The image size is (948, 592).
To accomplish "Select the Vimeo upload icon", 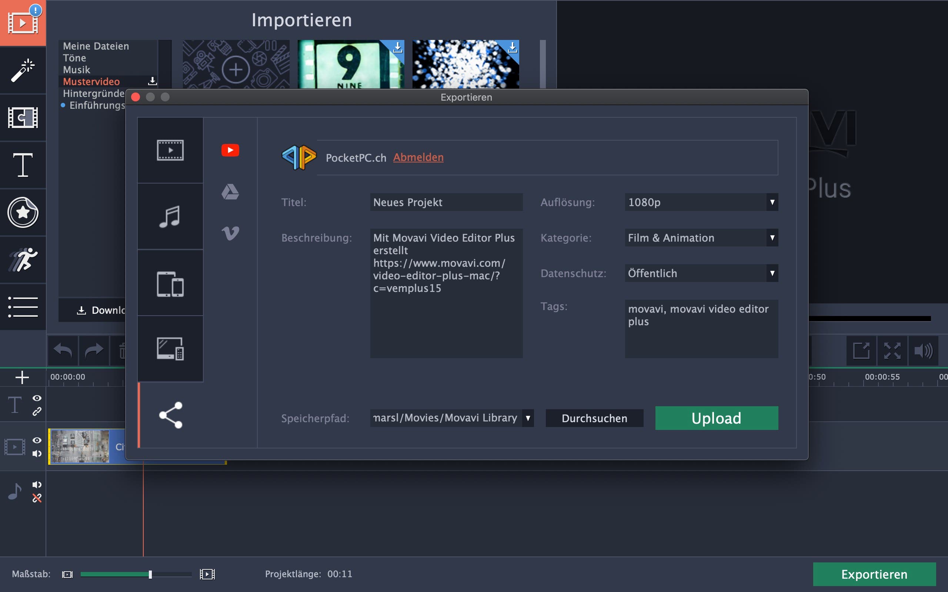I will pos(230,233).
